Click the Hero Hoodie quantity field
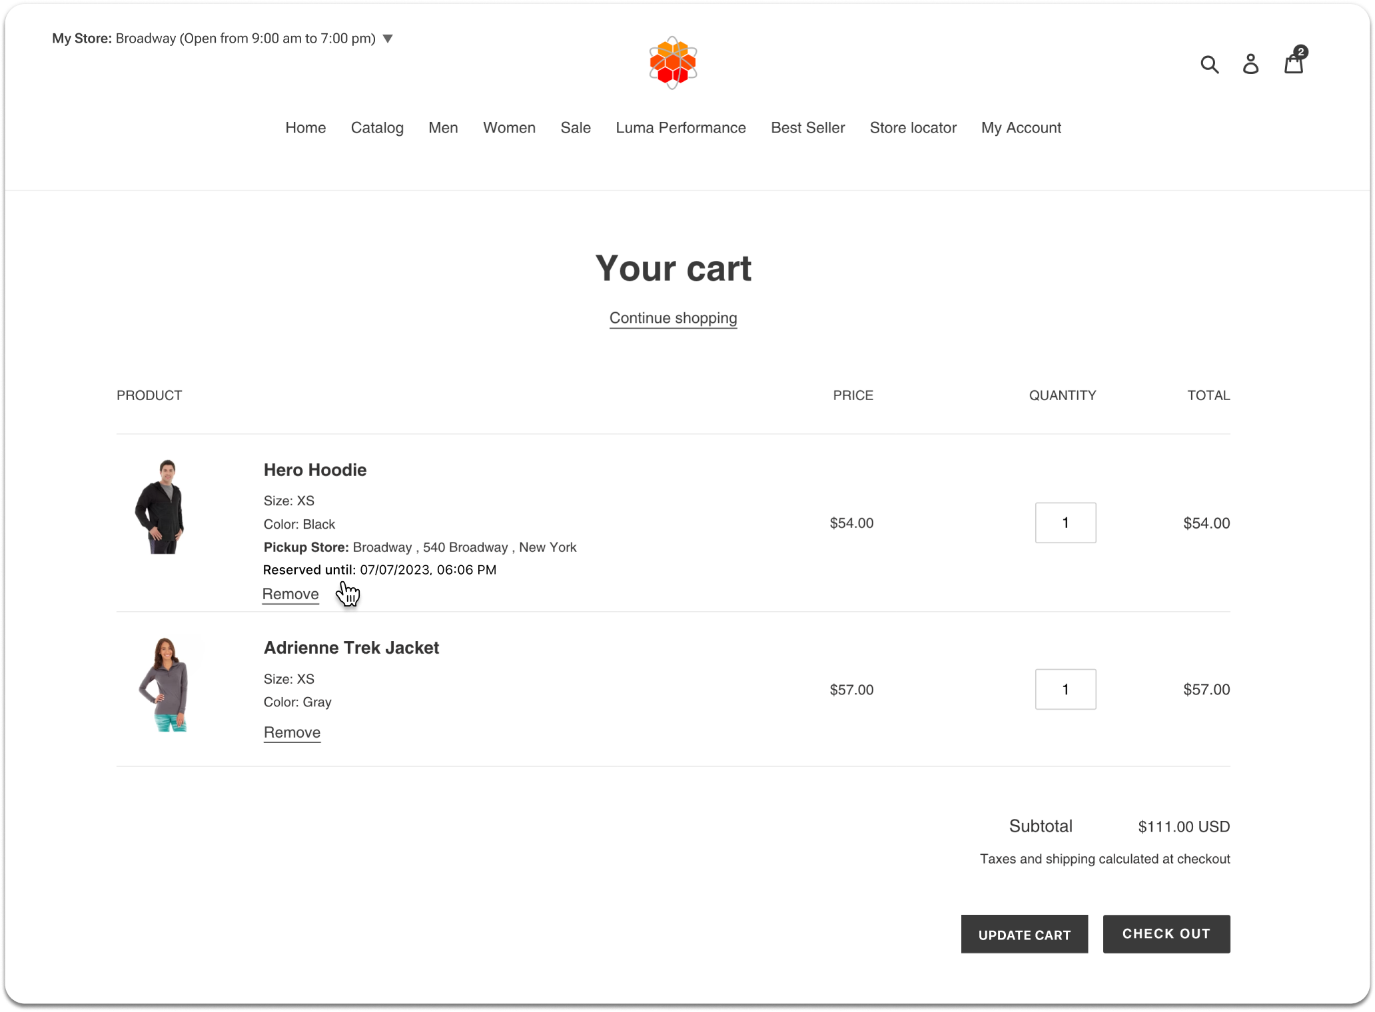 [x=1065, y=523]
